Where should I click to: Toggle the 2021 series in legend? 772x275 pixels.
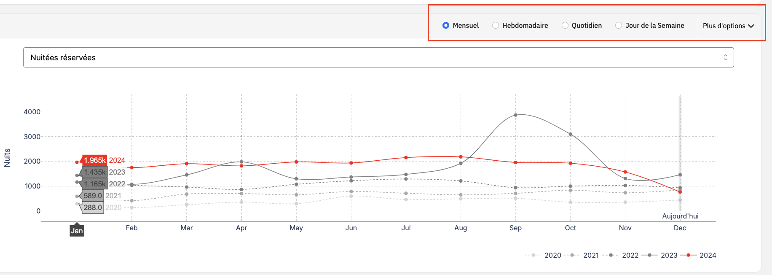click(591, 255)
